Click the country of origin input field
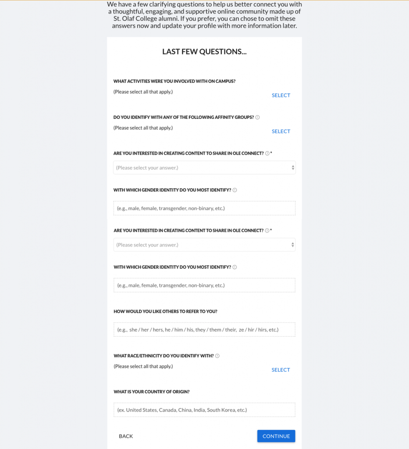The height and width of the screenshot is (449, 409). pos(204,410)
